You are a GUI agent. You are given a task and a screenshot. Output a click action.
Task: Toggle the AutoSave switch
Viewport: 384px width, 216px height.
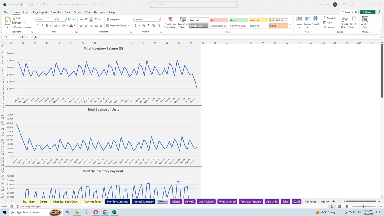[23, 4]
